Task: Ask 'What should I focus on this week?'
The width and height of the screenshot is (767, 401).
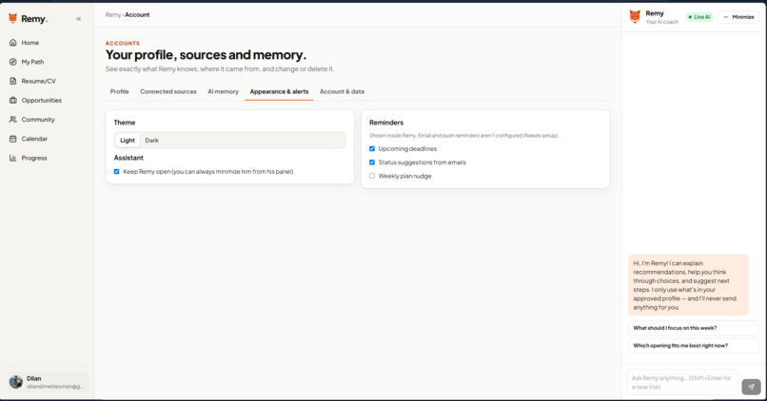Action: coord(693,328)
